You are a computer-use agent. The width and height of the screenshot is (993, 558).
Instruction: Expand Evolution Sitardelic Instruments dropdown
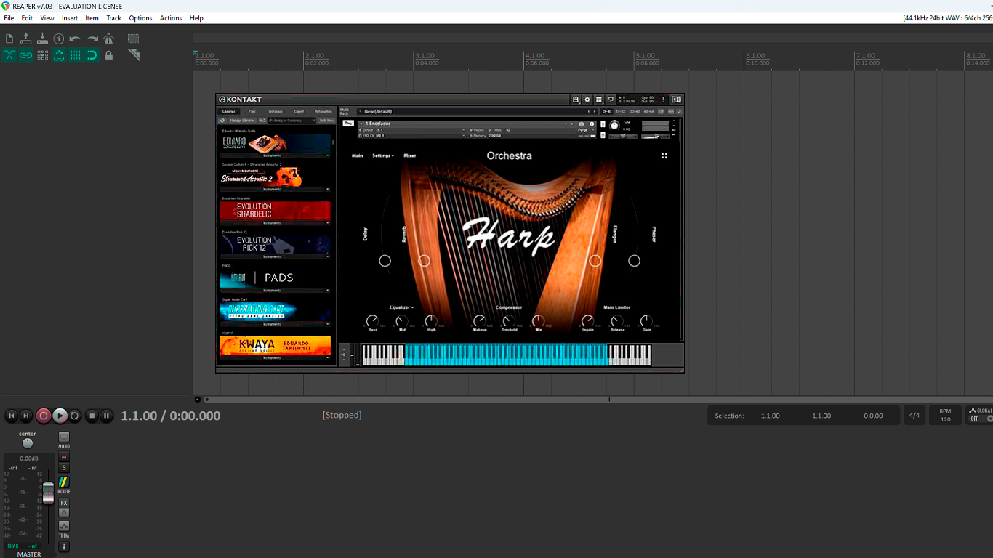[276, 223]
